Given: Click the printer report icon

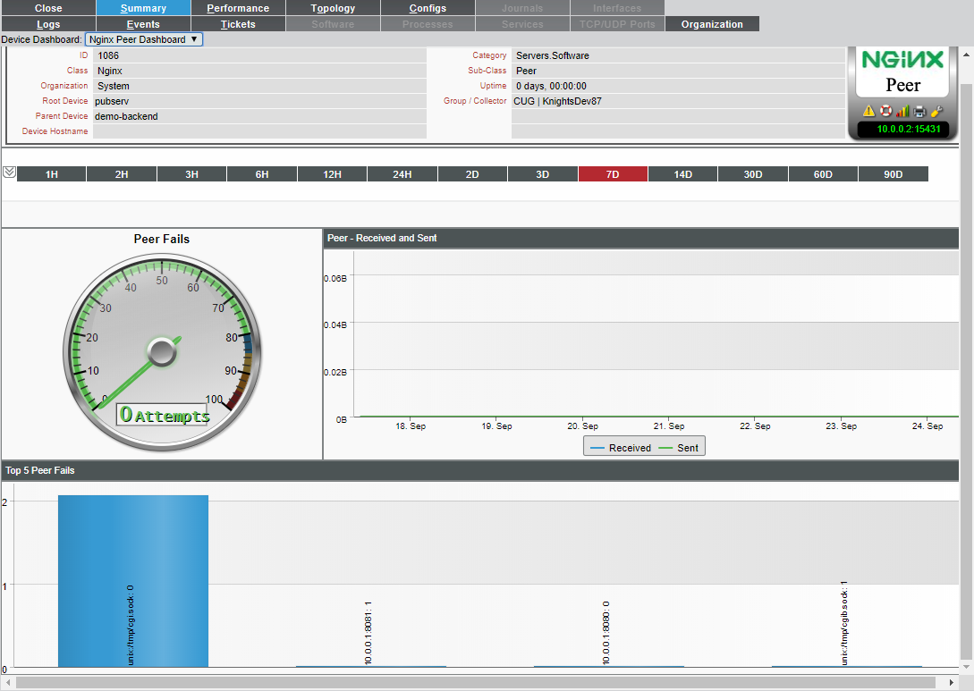Looking at the screenshot, I should (x=919, y=111).
